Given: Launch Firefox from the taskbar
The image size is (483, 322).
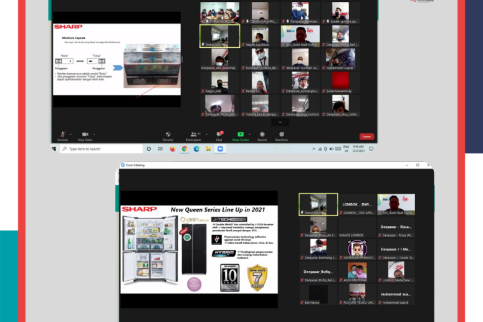Looking at the screenshot, I should (173, 149).
